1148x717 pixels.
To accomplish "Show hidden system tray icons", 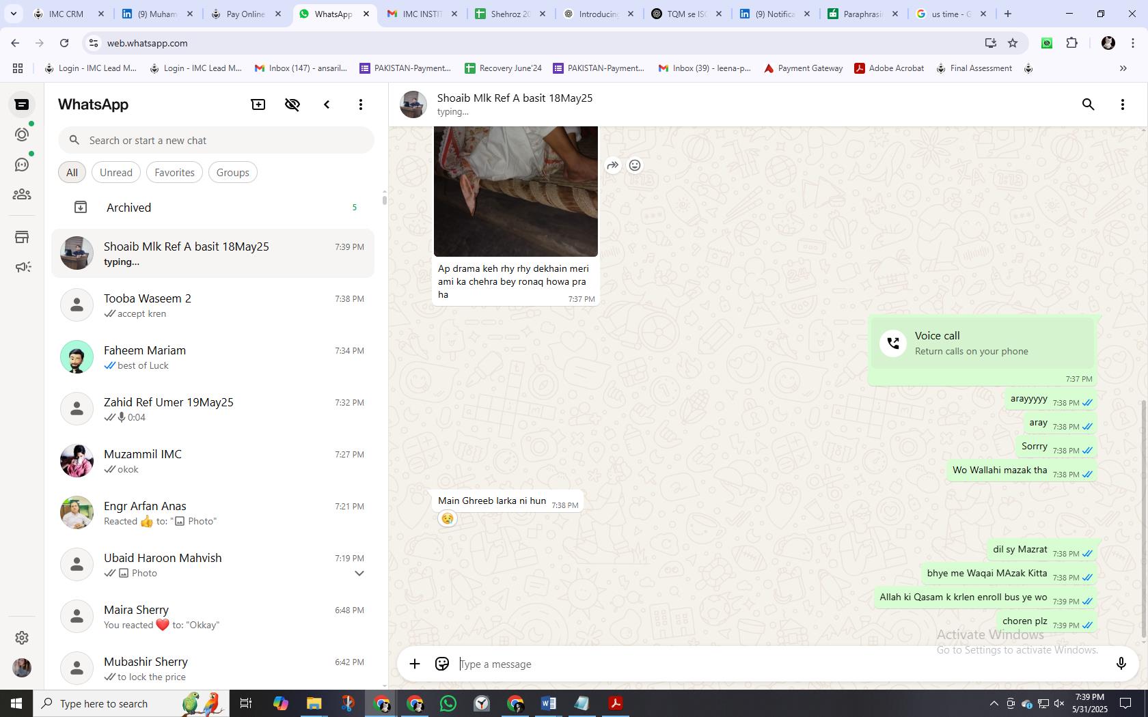I will pos(994,703).
